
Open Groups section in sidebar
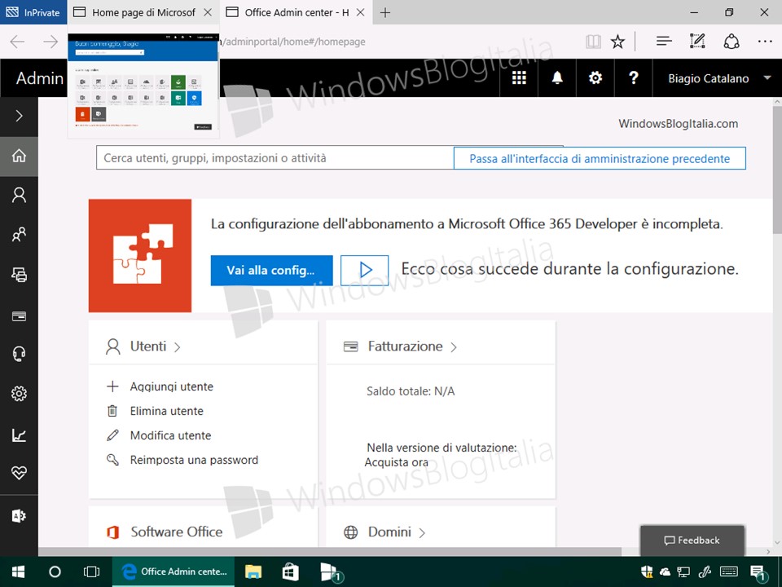coord(19,235)
